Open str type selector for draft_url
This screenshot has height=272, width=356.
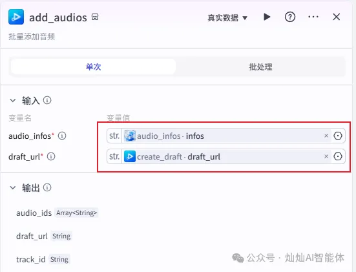[x=114, y=156]
